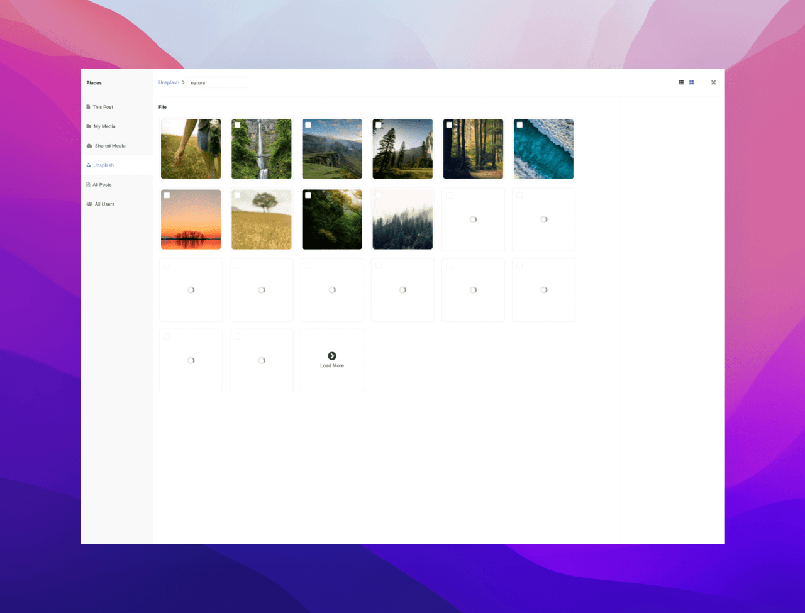
Task: Go to Shared Media in sidebar
Action: click(110, 146)
